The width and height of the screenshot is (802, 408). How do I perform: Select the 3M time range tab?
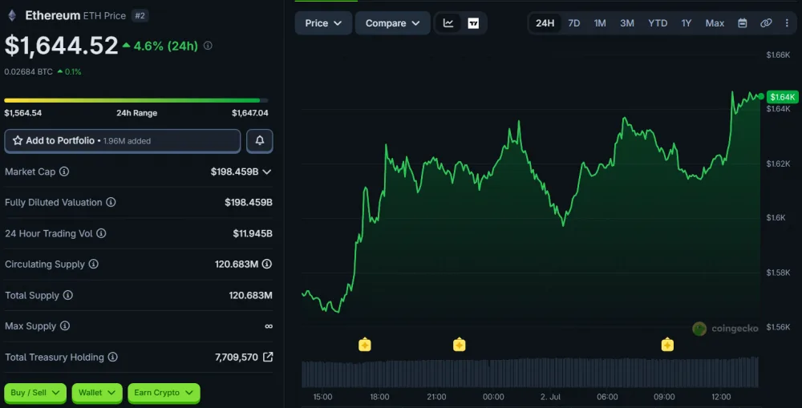pyautogui.click(x=627, y=23)
